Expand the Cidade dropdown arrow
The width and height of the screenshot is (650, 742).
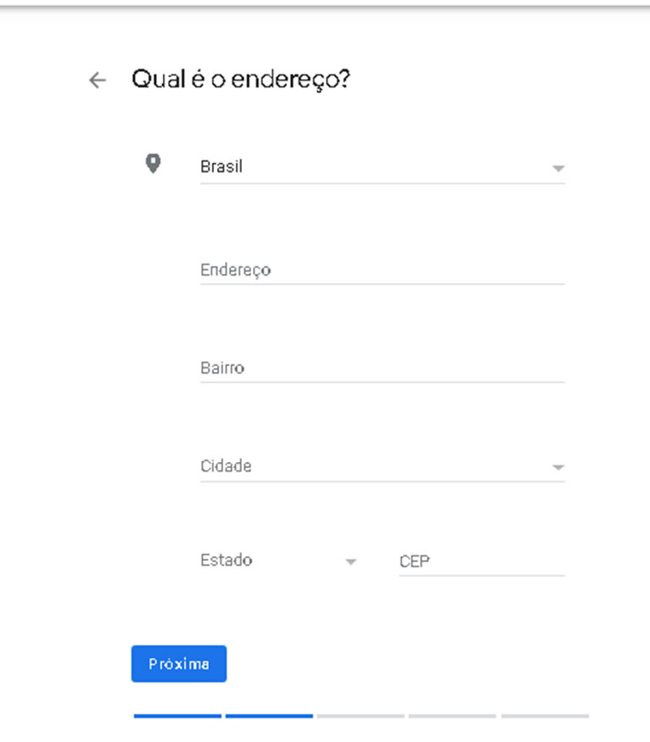point(558,467)
